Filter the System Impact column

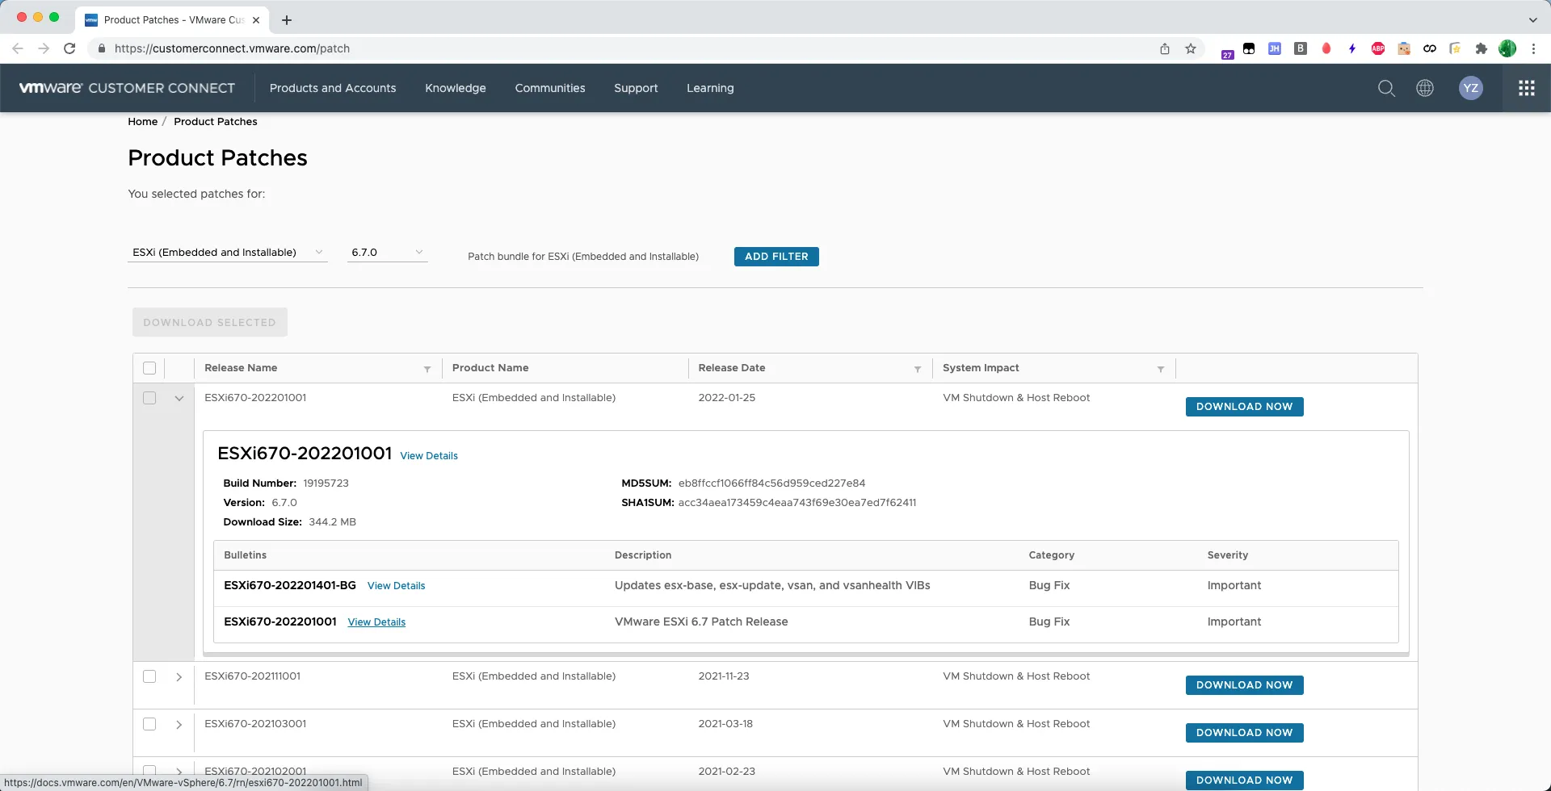(x=1161, y=369)
